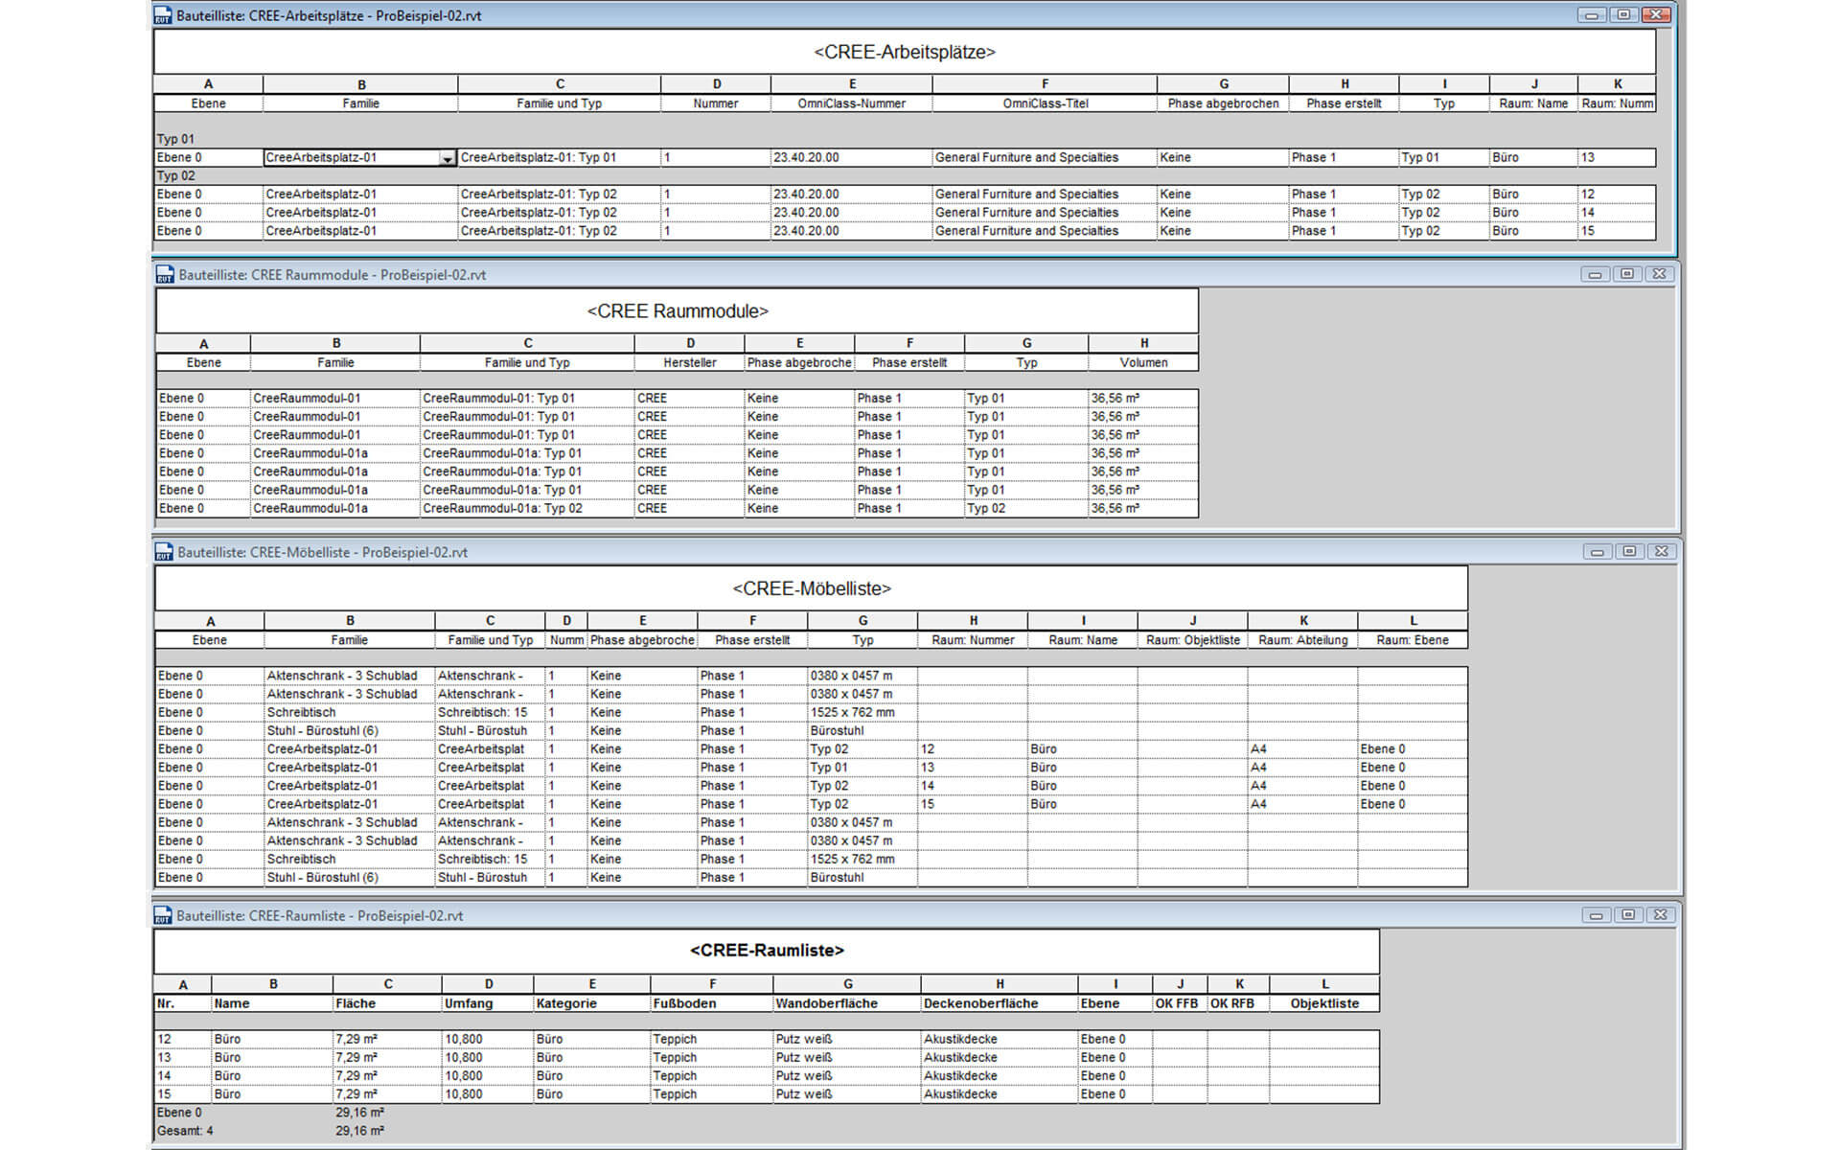Click the Revit icon of the CREE Raummodule window

pyautogui.click(x=165, y=275)
